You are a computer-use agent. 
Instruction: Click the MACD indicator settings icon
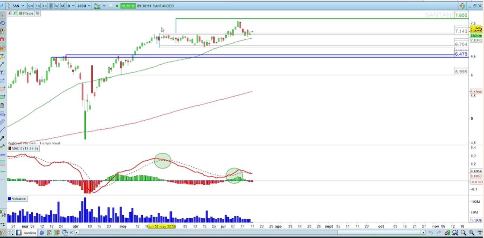[9, 148]
